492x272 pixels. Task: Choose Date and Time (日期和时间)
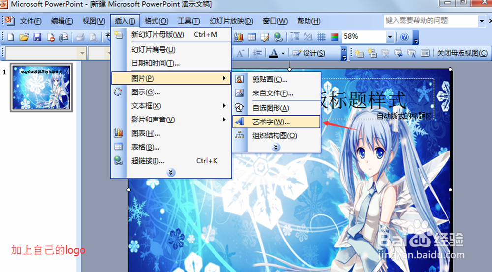[x=171, y=63]
